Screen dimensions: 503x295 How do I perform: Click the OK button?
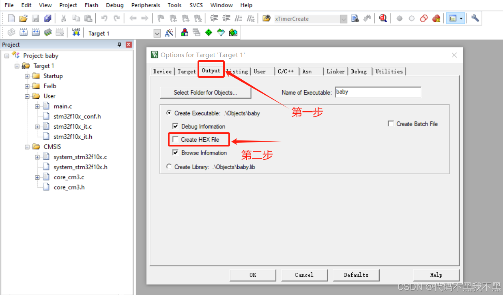click(x=253, y=275)
